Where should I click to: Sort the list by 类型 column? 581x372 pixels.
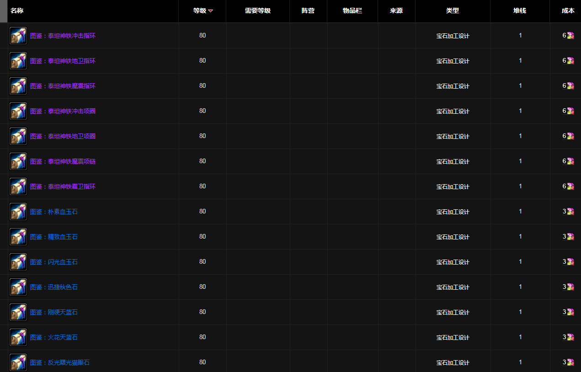click(453, 11)
